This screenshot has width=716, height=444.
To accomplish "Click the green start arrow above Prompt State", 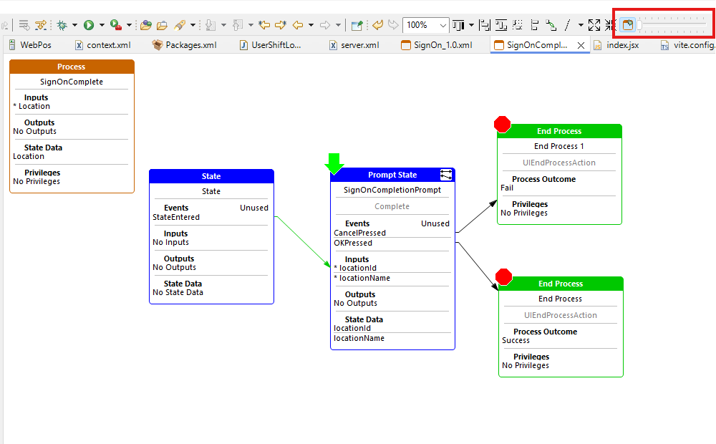I will pos(334,164).
